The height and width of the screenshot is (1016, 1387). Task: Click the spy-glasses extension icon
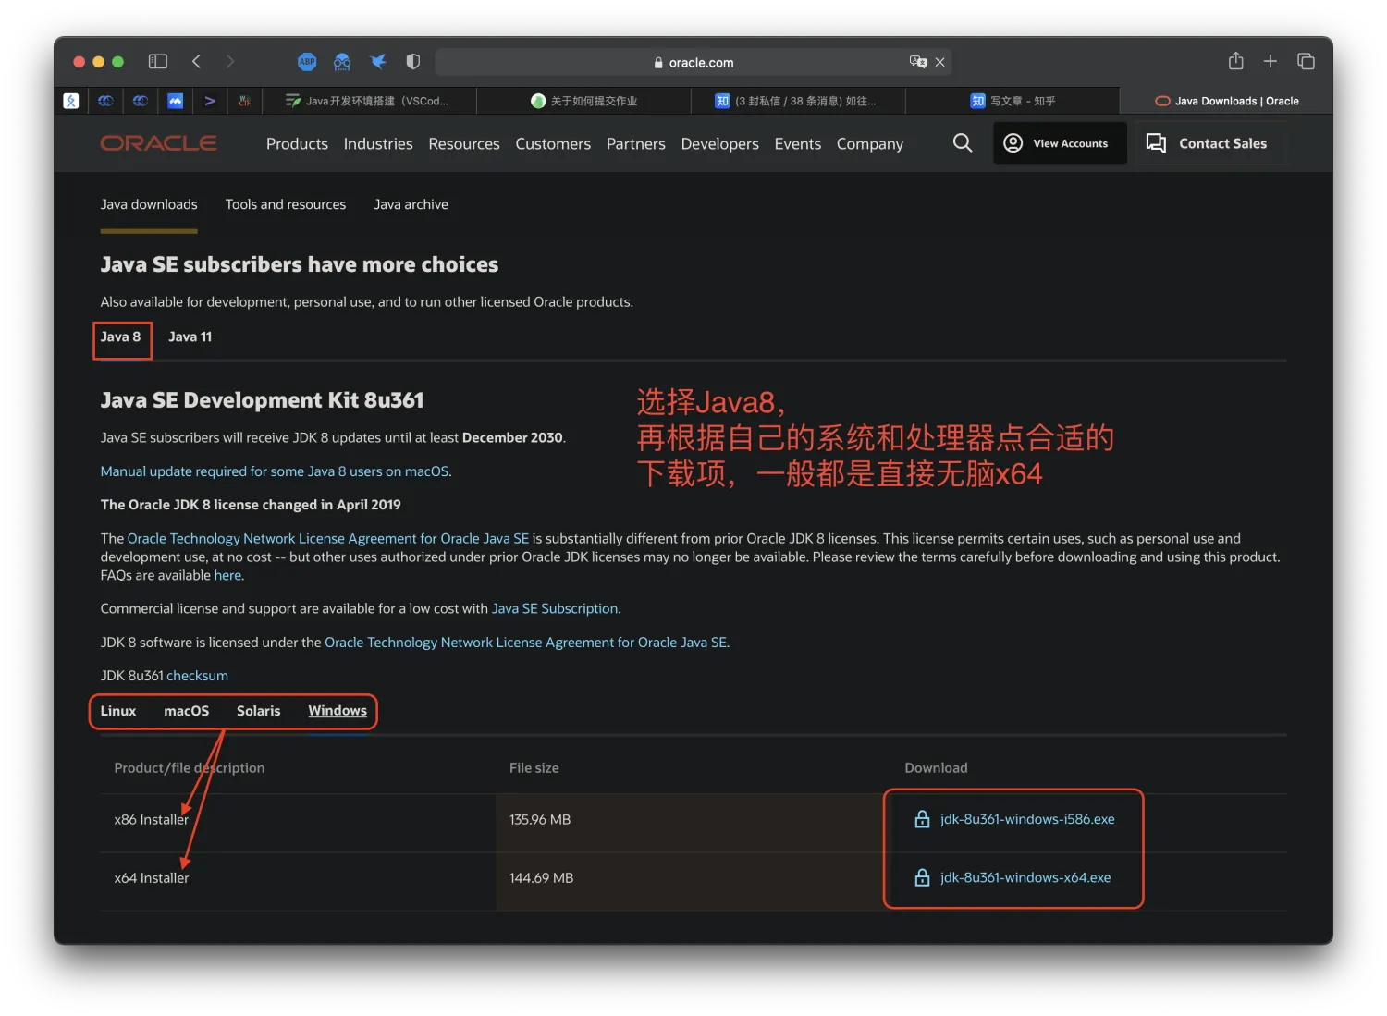click(x=342, y=62)
